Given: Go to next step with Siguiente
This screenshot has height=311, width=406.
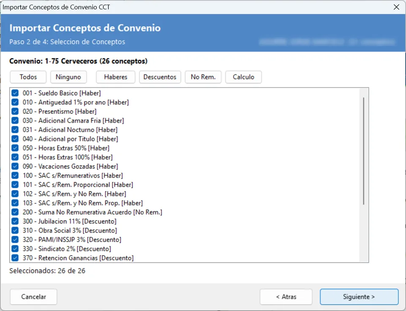Looking at the screenshot, I should [x=359, y=297].
